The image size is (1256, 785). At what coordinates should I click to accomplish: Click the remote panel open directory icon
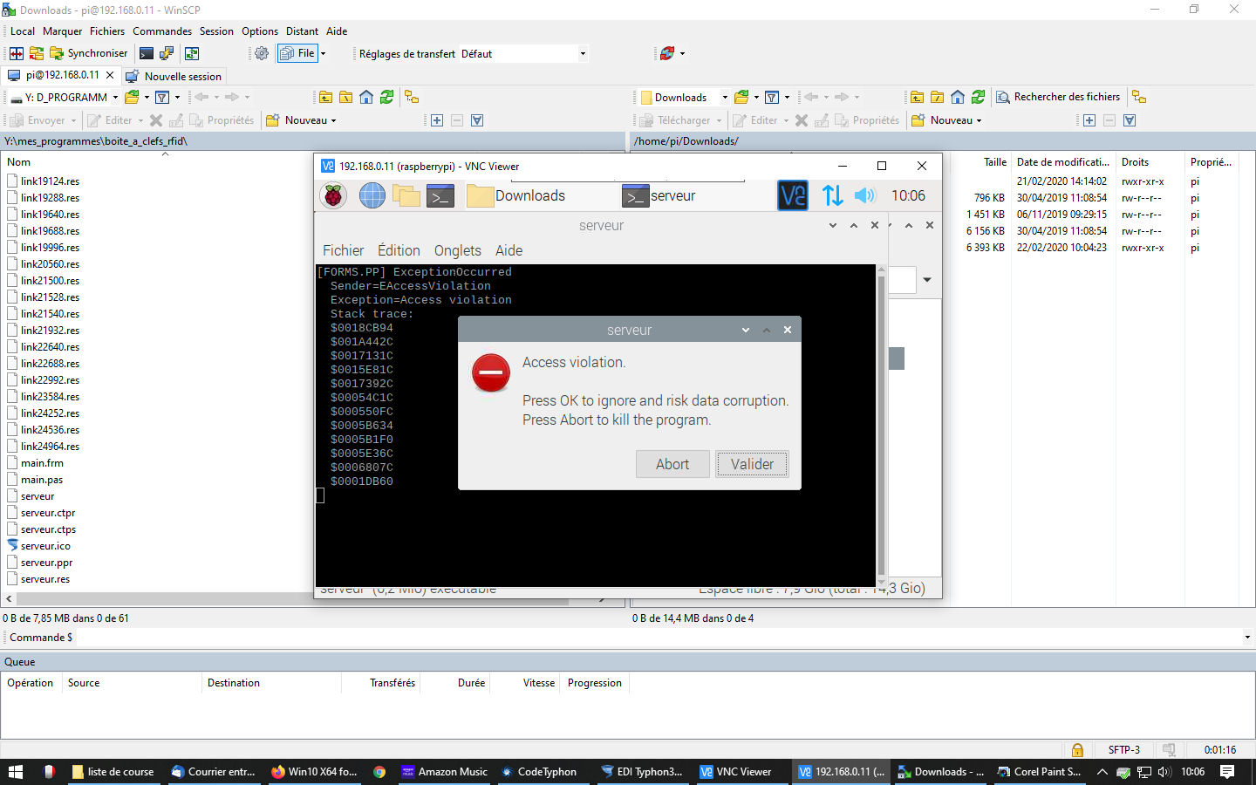742,97
